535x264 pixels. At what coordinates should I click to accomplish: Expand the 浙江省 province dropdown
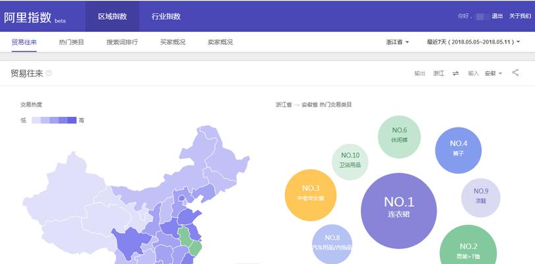tap(398, 42)
